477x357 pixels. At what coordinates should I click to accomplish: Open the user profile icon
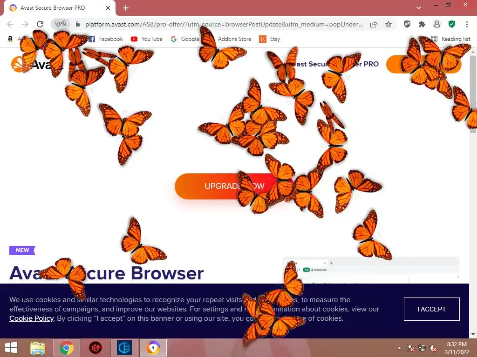[x=437, y=24]
